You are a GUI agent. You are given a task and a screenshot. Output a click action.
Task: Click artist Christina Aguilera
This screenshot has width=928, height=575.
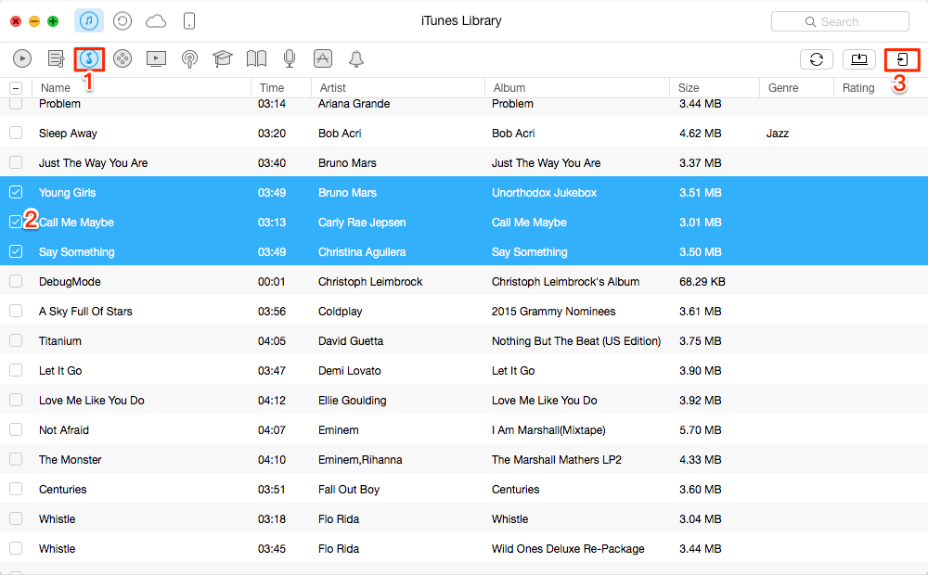coord(362,252)
